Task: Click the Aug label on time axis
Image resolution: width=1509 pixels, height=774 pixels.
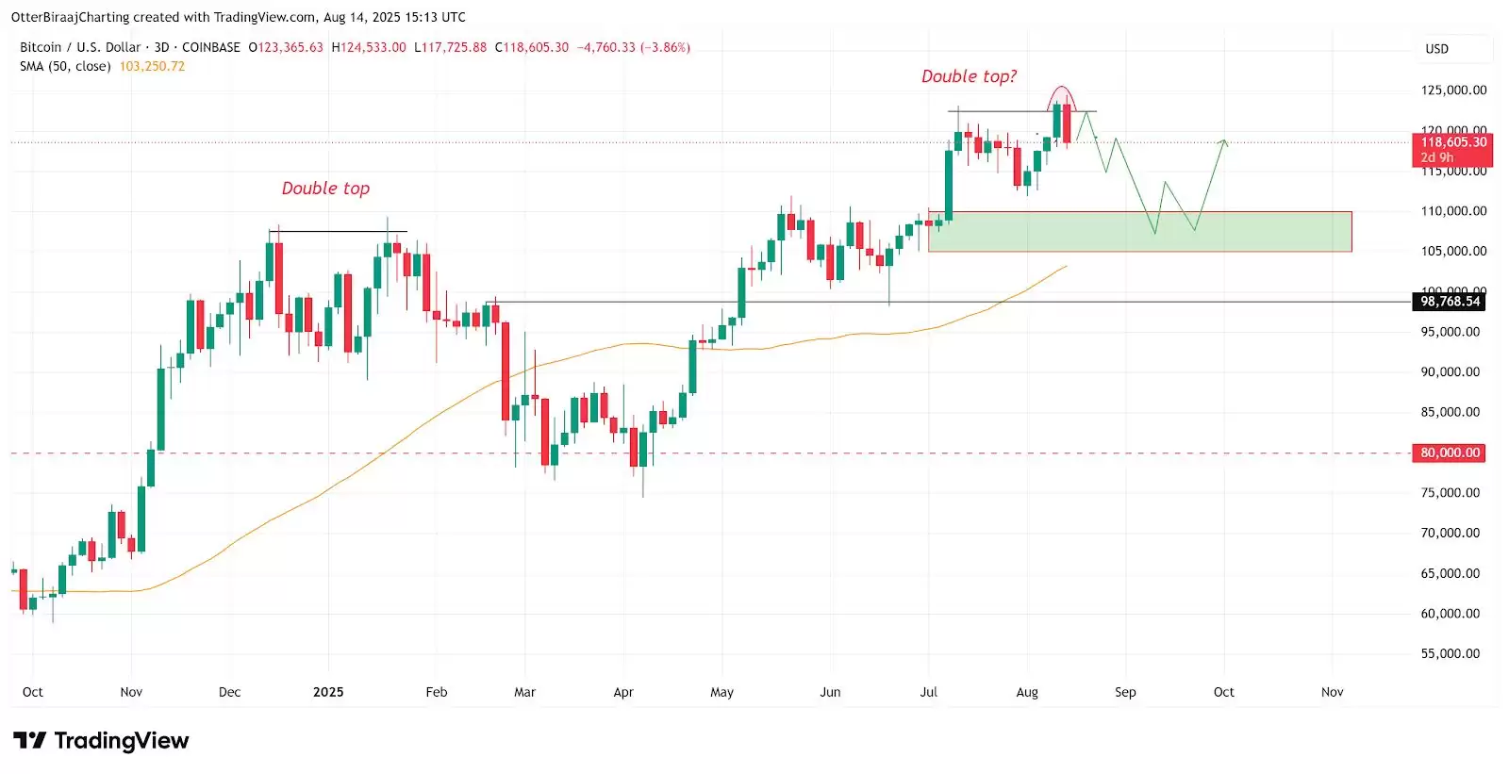Action: click(x=1027, y=692)
